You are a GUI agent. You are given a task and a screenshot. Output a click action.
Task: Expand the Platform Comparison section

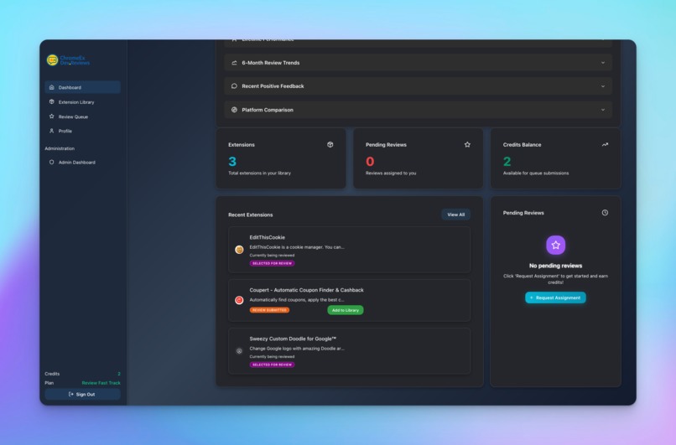pyautogui.click(x=419, y=110)
